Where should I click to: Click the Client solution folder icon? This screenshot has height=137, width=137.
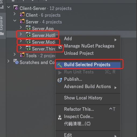pyautogui.click(x=22, y=14)
